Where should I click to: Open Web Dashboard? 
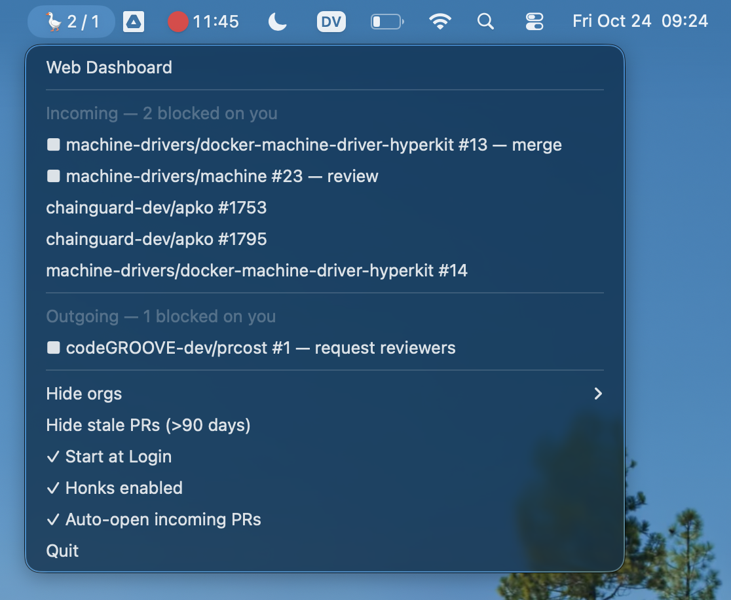click(109, 67)
